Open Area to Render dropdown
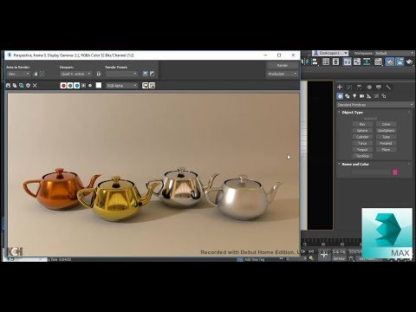Image resolution: width=416 pixels, height=312 pixels. click(18, 74)
